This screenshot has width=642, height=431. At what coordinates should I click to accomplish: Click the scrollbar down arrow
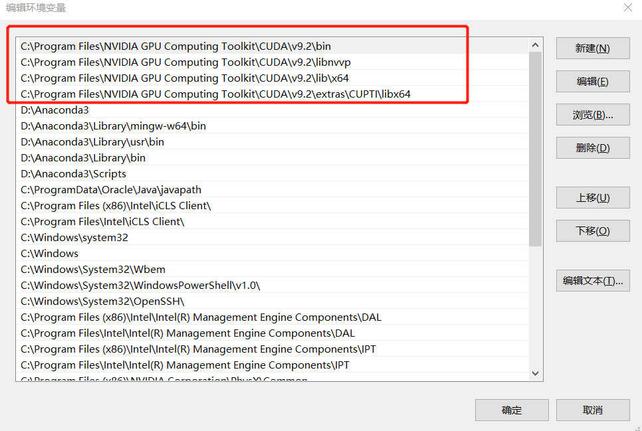point(535,373)
